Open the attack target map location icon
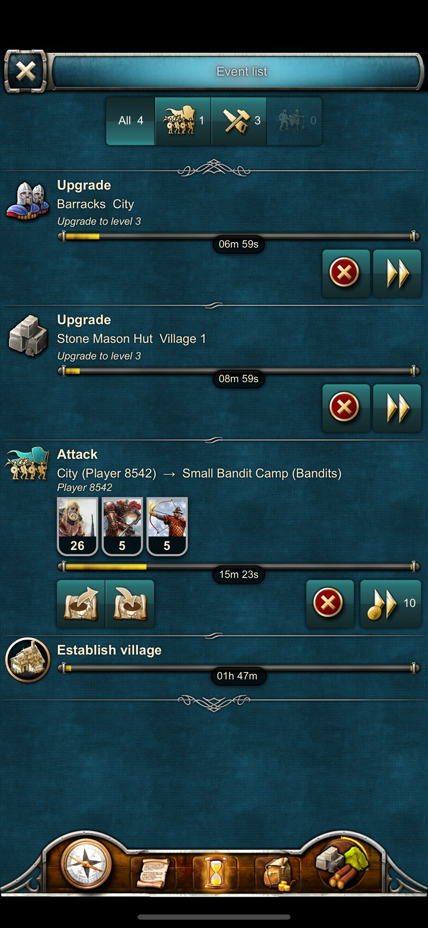This screenshot has height=928, width=428. tap(130, 603)
